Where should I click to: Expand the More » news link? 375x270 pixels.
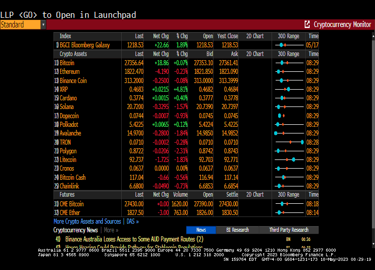111,230
